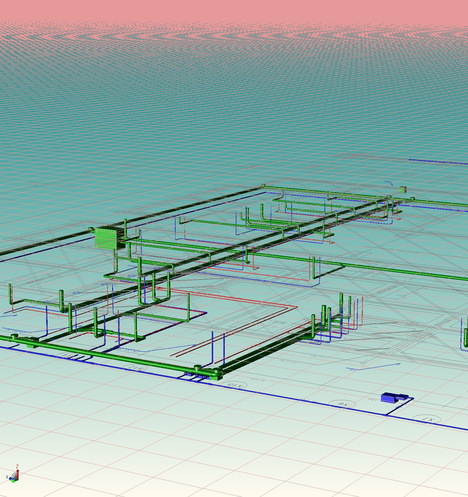Select the long blue pipeline along grid labels
468x497 pixels.
[x=304, y=398]
